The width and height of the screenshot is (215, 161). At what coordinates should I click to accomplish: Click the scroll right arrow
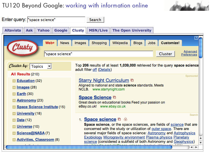[196, 147]
